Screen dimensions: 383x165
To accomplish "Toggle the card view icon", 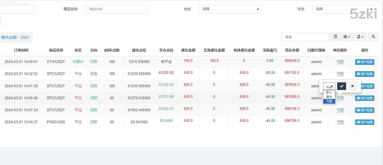I will point(335,37).
